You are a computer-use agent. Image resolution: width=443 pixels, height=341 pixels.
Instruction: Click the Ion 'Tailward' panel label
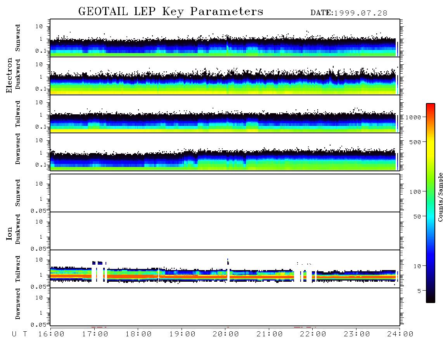[18, 269]
